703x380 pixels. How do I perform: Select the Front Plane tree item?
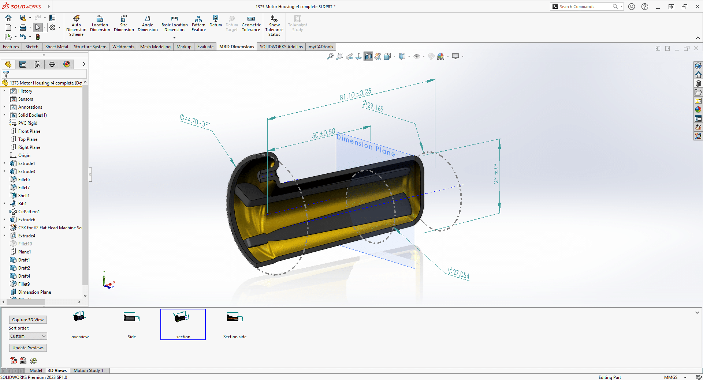pyautogui.click(x=29, y=131)
